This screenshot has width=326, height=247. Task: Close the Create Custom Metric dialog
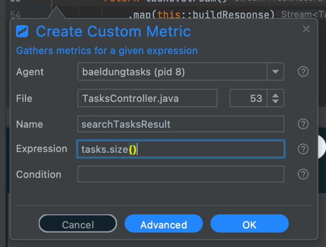click(306, 29)
